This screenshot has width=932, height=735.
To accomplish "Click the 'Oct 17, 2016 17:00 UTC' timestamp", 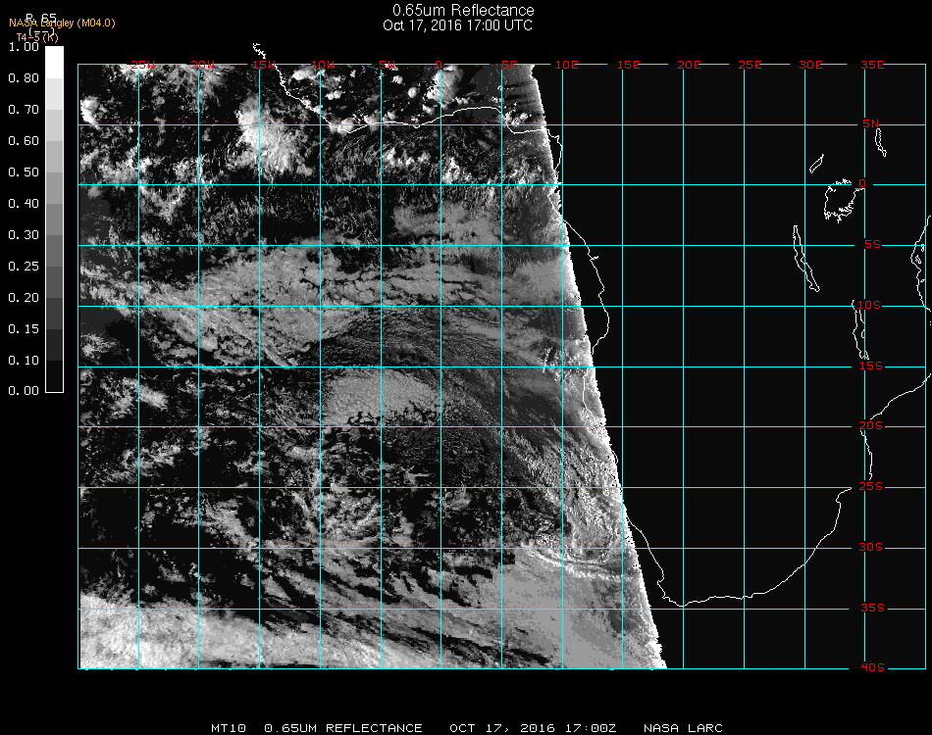I will pos(457,25).
